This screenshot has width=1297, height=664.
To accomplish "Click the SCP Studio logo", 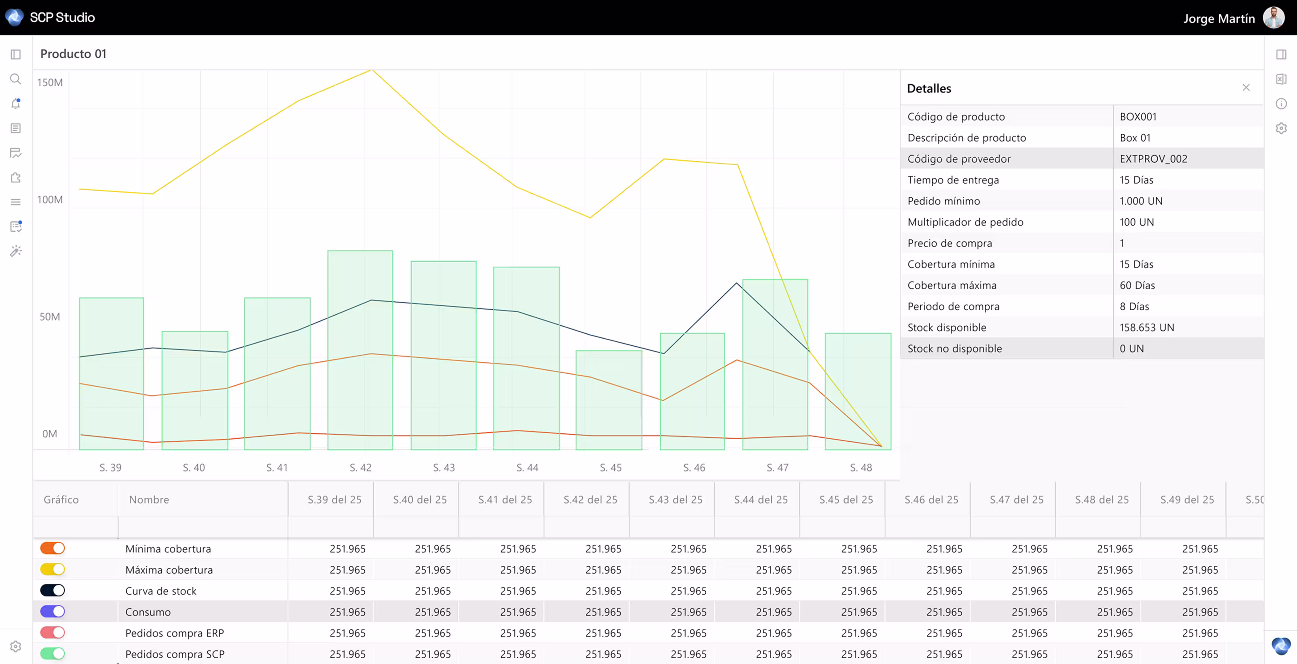I will (15, 17).
